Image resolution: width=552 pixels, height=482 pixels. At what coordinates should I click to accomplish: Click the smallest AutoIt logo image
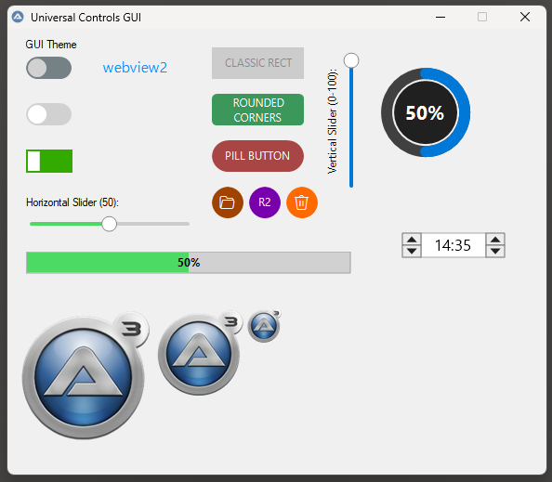point(264,326)
